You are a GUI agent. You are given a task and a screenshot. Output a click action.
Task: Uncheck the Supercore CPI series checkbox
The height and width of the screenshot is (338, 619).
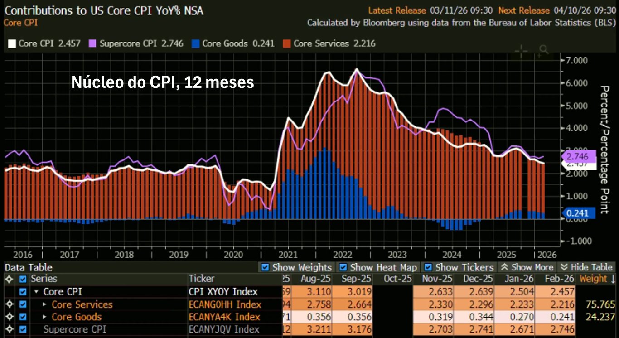[x=23, y=329]
